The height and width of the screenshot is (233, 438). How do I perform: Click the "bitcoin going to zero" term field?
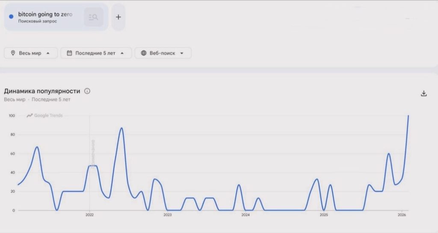(x=45, y=14)
